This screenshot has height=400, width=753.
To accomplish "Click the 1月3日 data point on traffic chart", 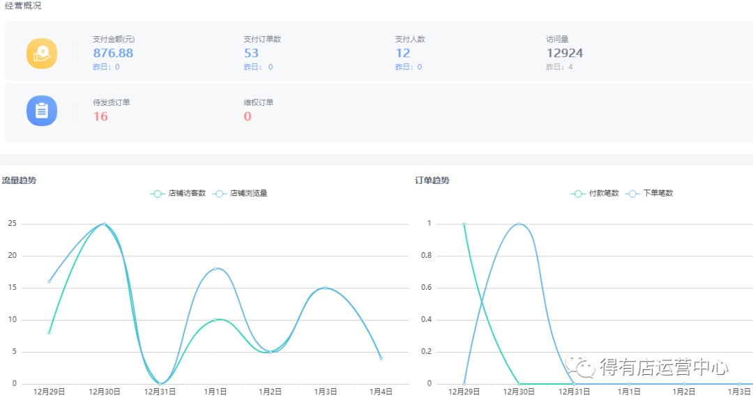I will tap(326, 288).
